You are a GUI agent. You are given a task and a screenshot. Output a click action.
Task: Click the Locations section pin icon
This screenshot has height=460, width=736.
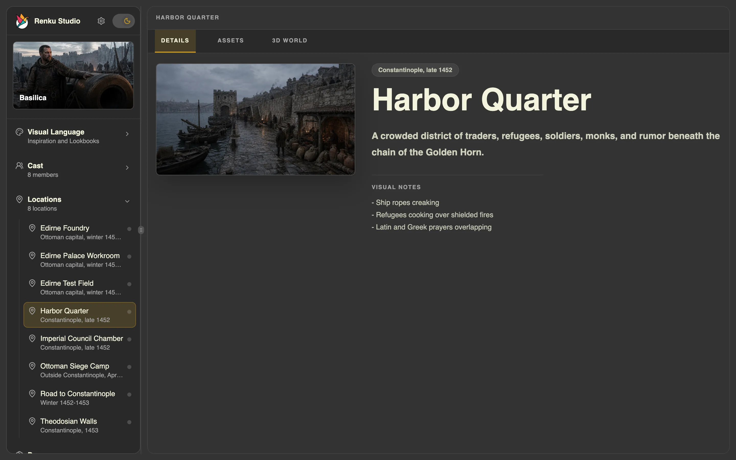[x=19, y=200]
